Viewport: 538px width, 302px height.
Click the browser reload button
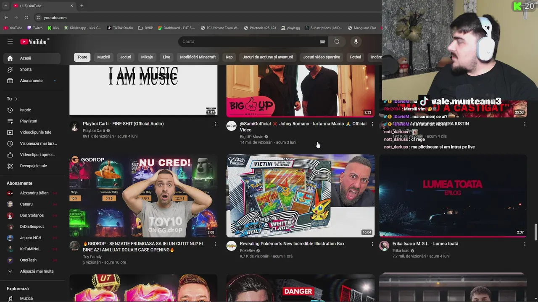pos(26,18)
